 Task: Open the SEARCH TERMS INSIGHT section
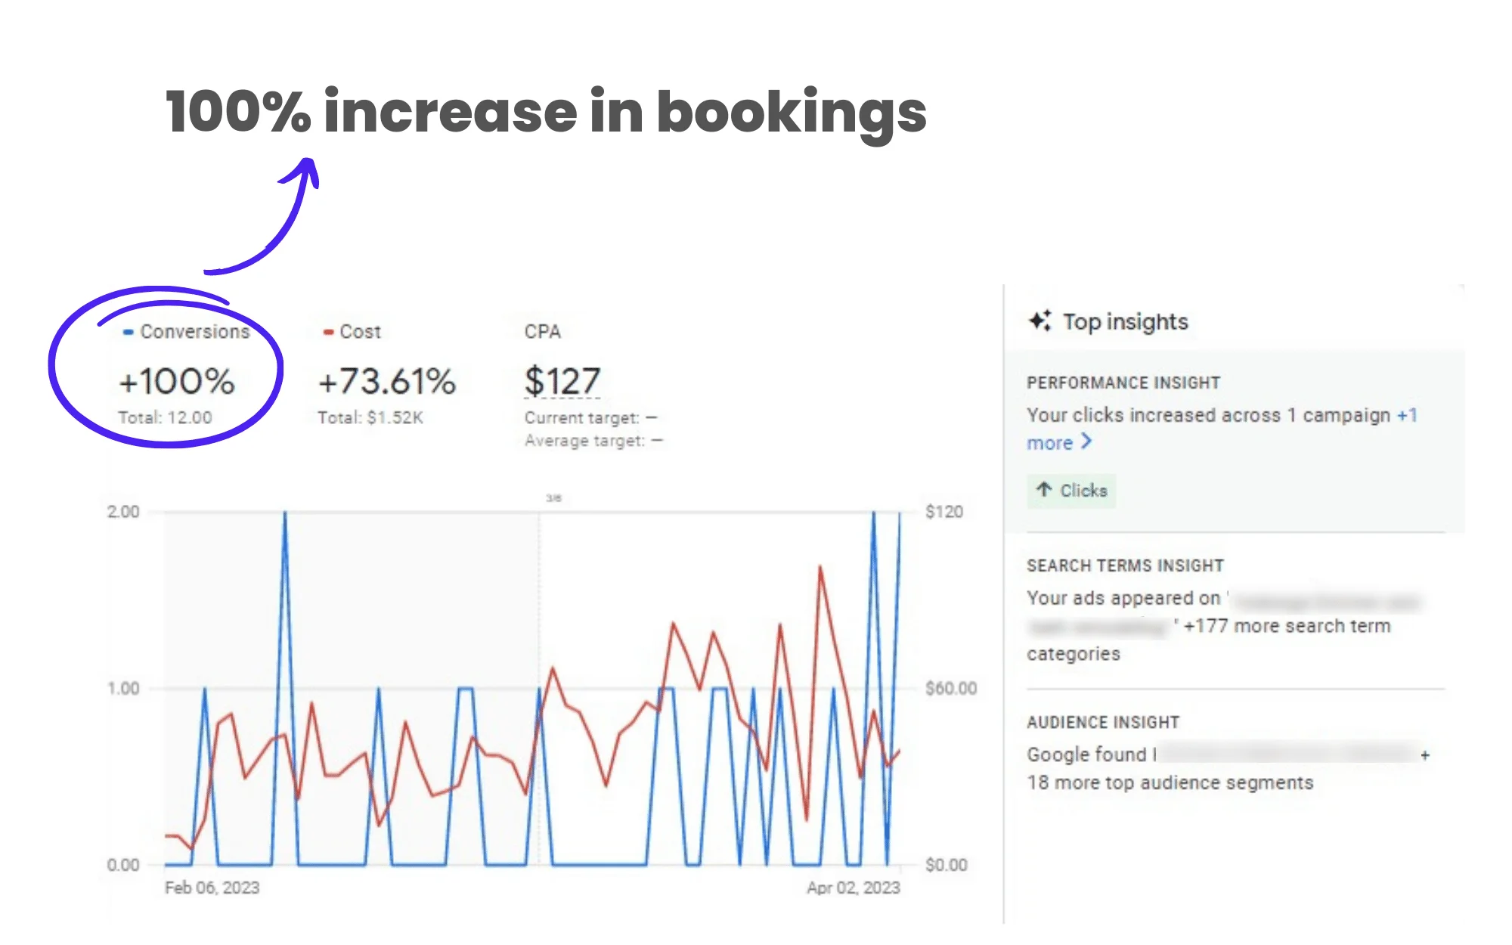point(1125,565)
